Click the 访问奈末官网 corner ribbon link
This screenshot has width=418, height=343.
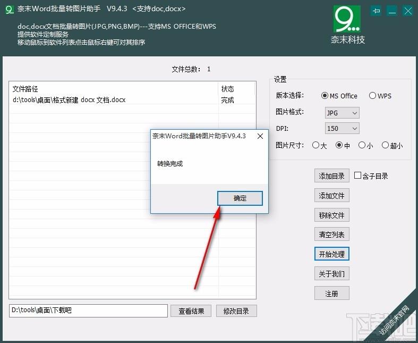(x=395, y=320)
